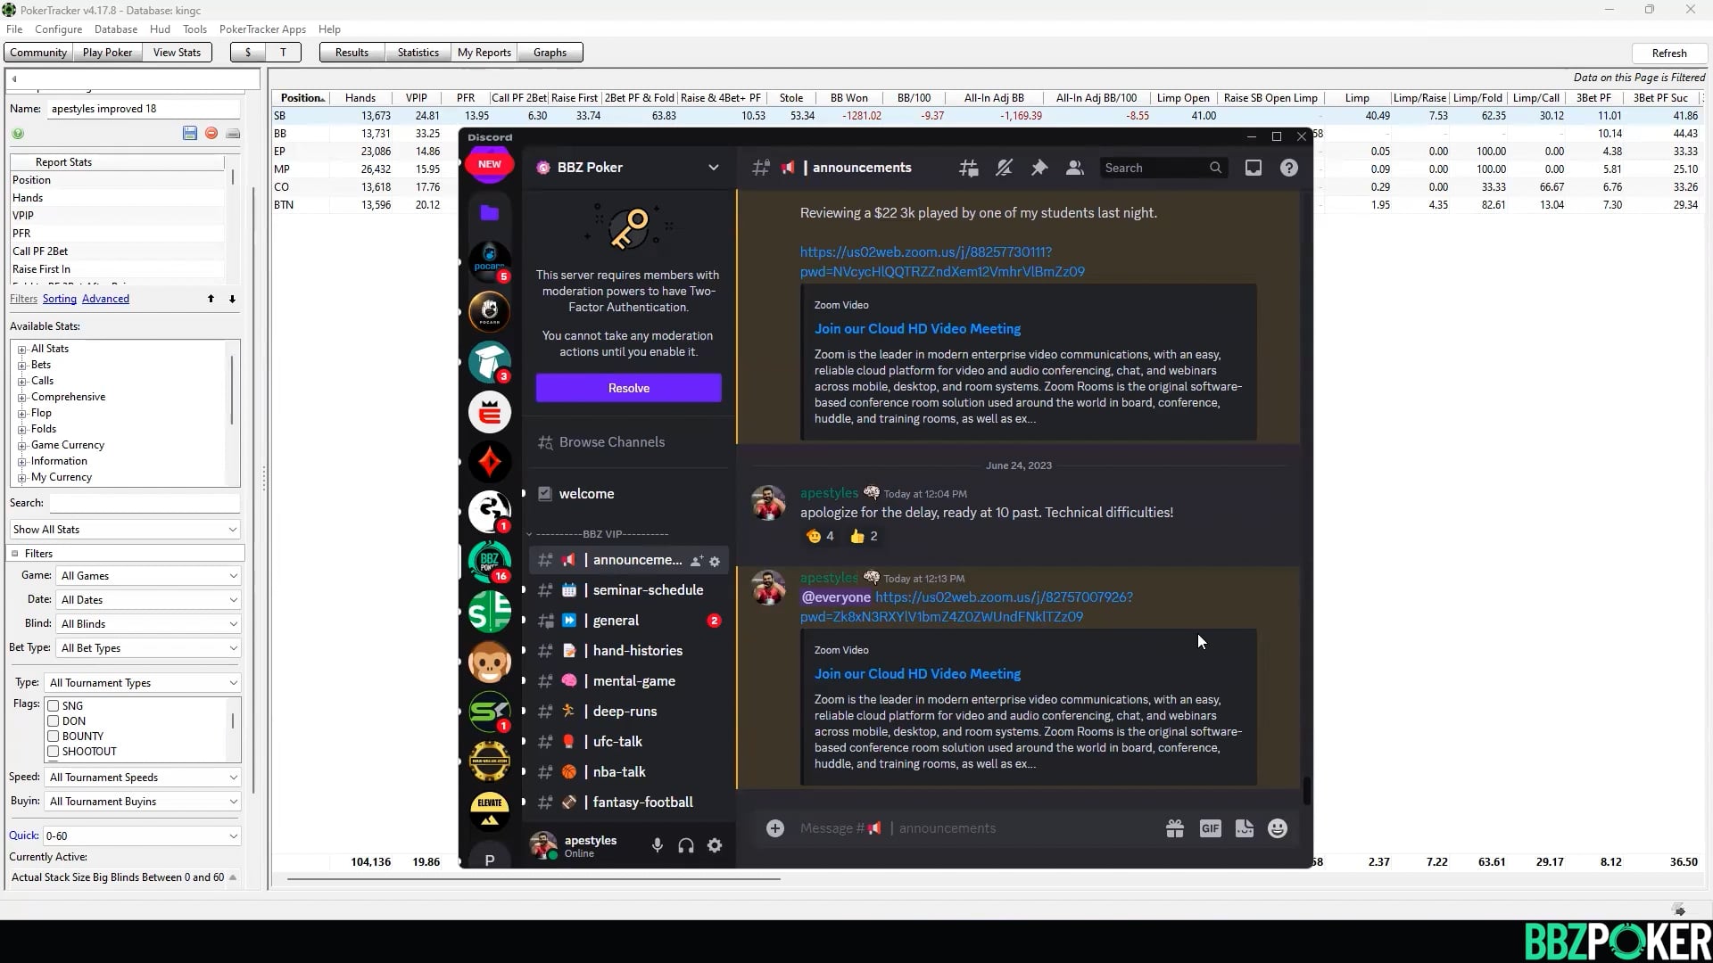
Task: Check the SNG flag checkbox
Action: [x=54, y=706]
